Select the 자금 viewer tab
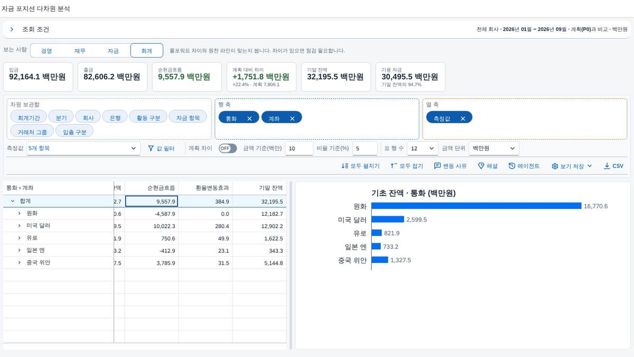Screen dimensions: 634x357 113,51
